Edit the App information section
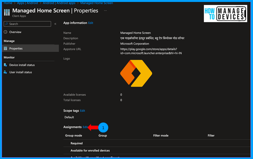 coord(90,23)
